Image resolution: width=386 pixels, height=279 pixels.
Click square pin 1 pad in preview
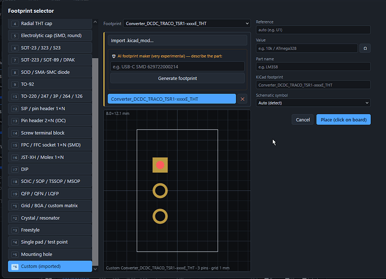click(160, 165)
